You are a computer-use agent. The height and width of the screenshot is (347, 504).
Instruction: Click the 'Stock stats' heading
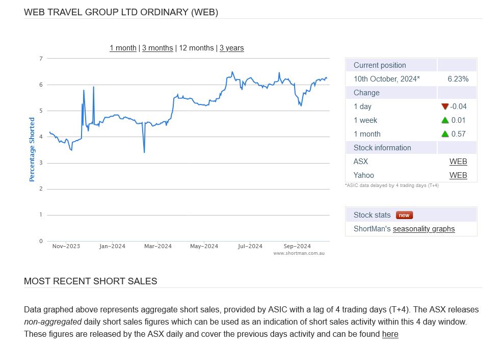[372, 215]
